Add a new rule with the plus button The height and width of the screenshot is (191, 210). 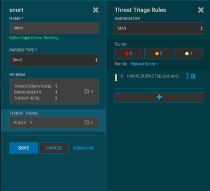click(x=159, y=97)
